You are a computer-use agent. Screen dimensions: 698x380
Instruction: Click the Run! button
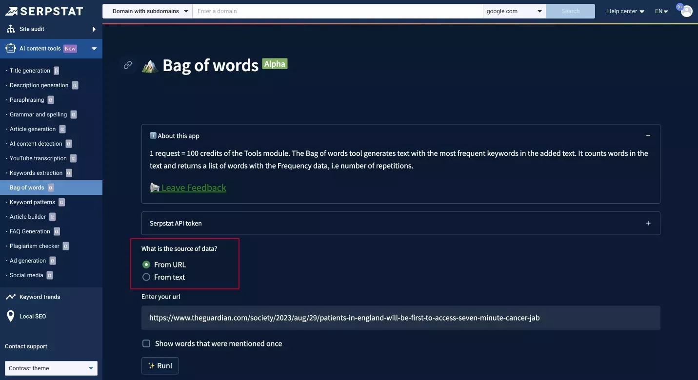160,365
